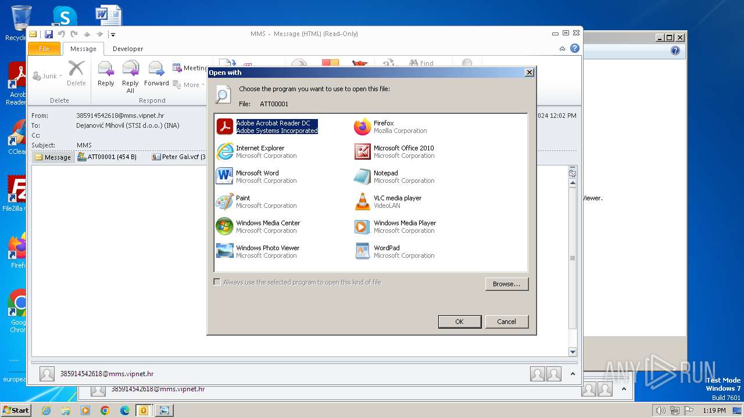Screen dimensions: 744x418
Task: Click the volume icon in system tray
Action: click(x=660, y=410)
